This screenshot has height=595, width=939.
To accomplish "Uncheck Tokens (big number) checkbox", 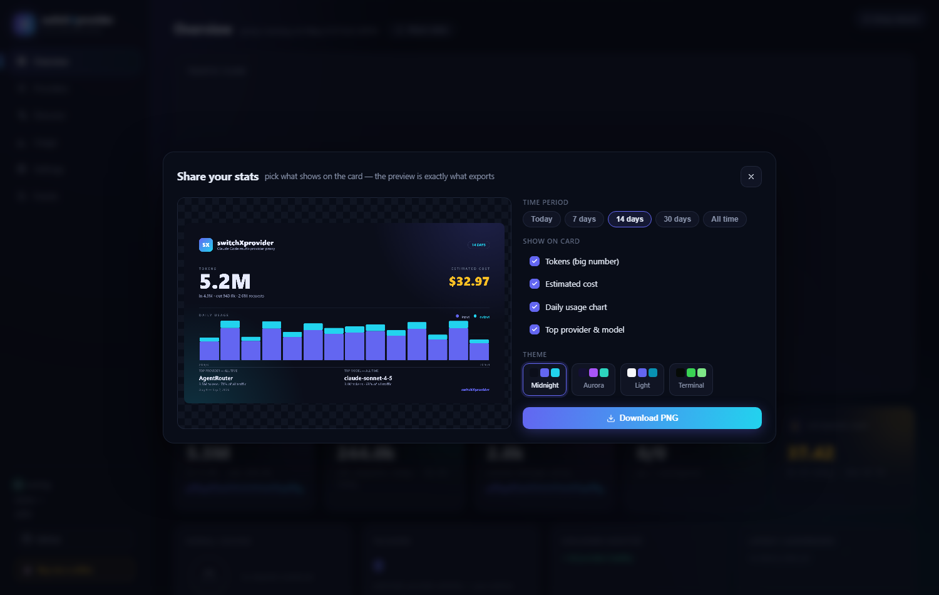I will [x=535, y=261].
